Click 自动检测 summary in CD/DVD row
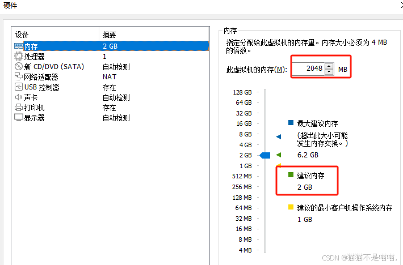The height and width of the screenshot is (265, 403). 116,67
